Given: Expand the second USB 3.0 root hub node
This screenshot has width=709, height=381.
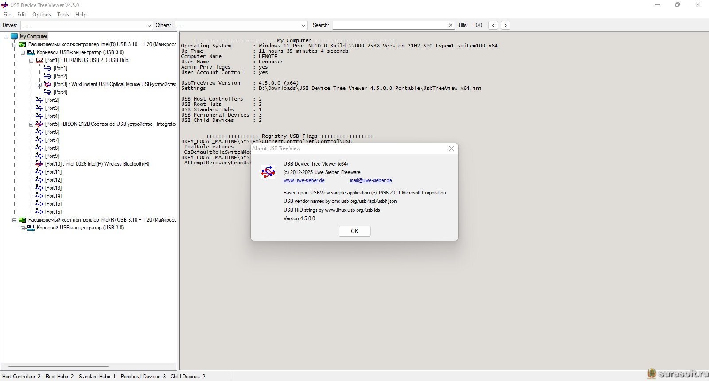Looking at the screenshot, I should (23, 228).
